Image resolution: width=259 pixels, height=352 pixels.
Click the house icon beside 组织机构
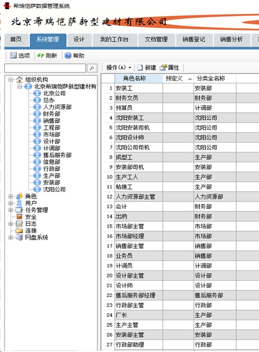(x=19, y=80)
